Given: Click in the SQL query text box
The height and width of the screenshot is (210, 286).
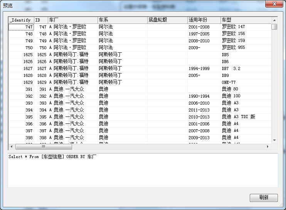Looking at the screenshot, I should click(x=143, y=170).
